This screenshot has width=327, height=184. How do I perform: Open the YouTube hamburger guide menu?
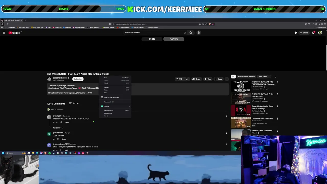coord(4,33)
